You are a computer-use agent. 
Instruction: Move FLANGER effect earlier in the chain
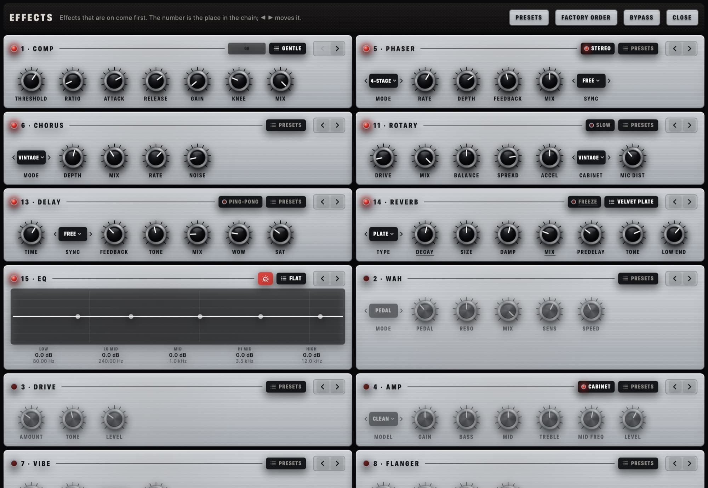674,463
